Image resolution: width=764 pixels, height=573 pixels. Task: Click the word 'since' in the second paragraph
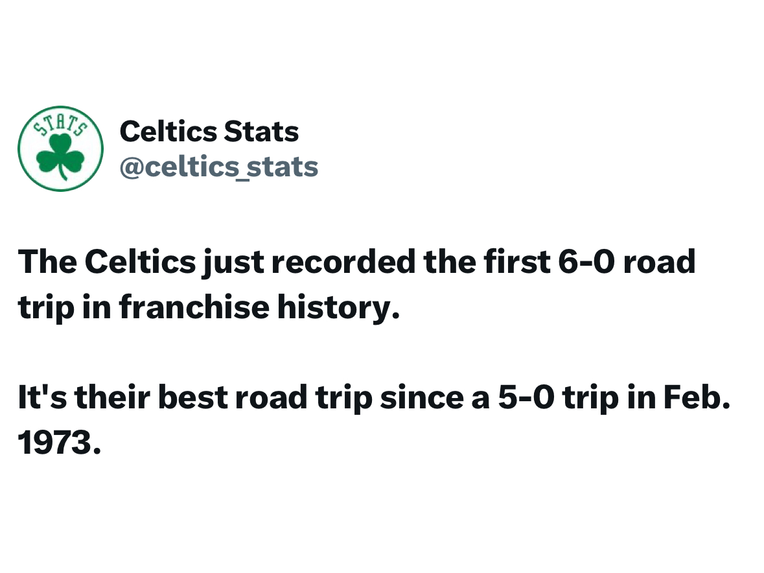421,397
